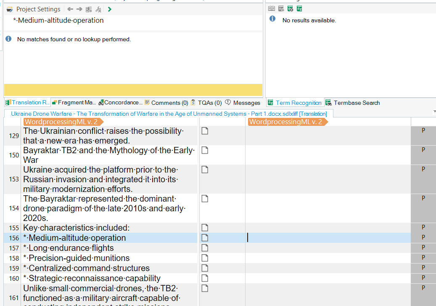Click status icon for segment 155

[x=205, y=228]
